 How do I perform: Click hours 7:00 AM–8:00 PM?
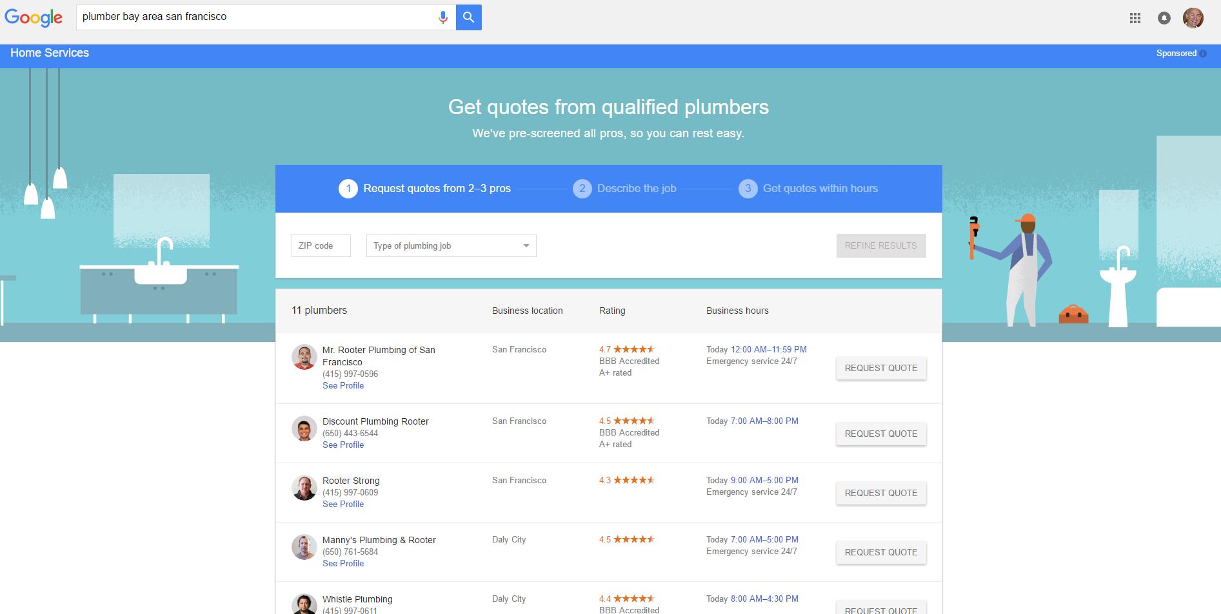click(x=764, y=421)
